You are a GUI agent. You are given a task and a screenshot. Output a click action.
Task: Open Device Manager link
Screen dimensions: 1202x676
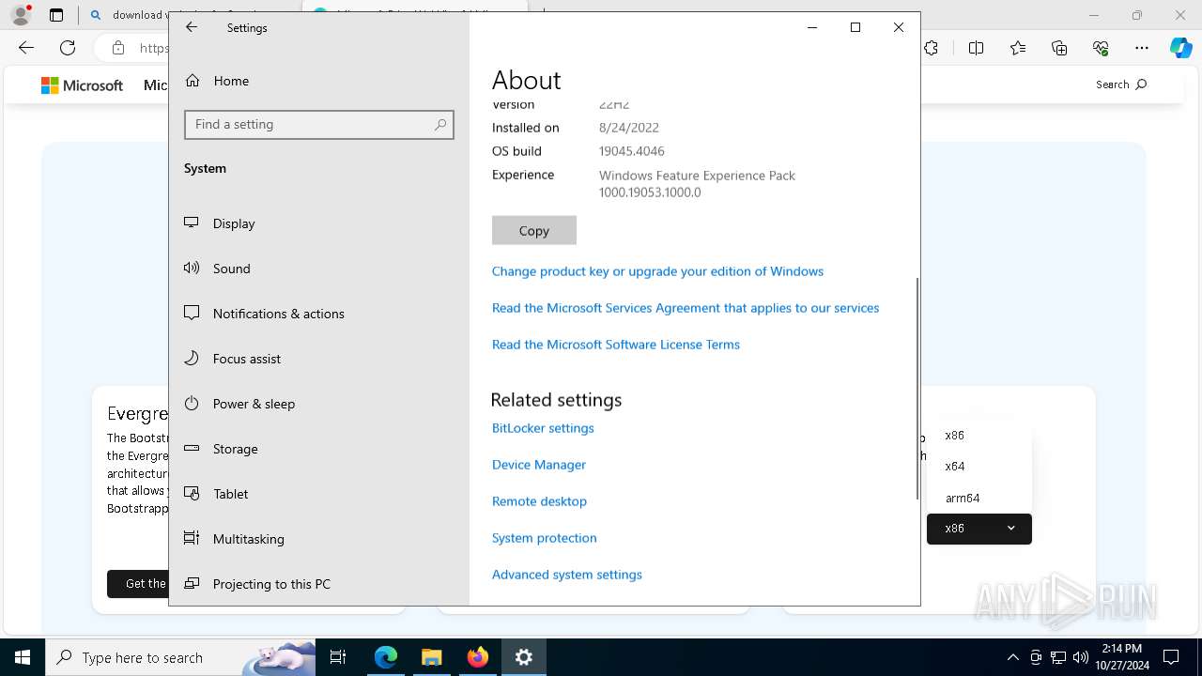coord(539,465)
